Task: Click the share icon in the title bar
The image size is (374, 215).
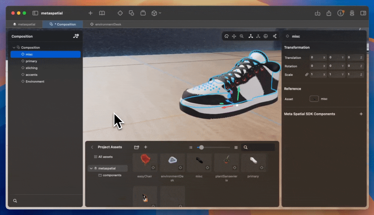Action: pos(329,13)
